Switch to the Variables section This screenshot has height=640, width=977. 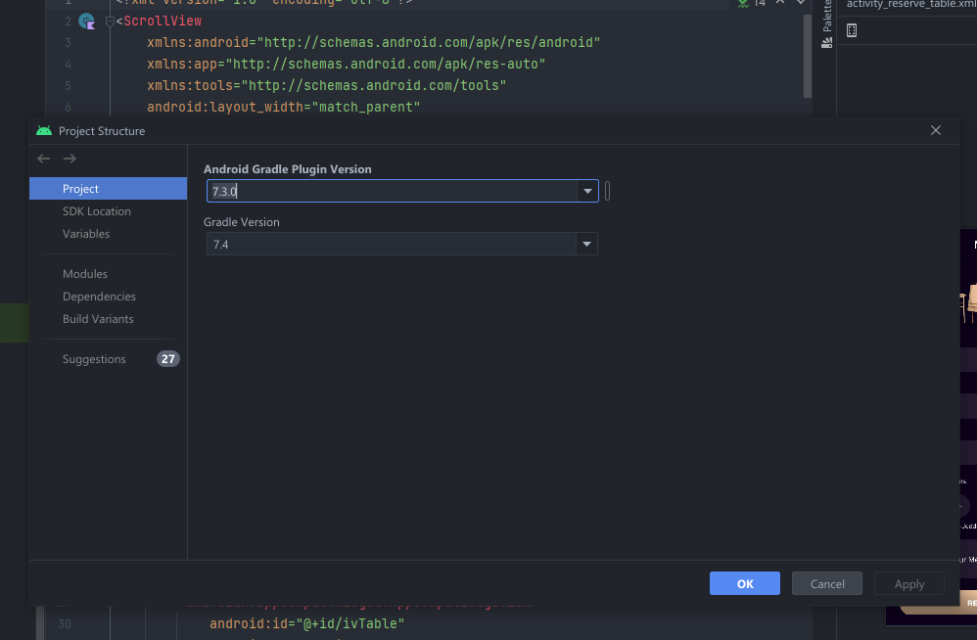click(86, 234)
